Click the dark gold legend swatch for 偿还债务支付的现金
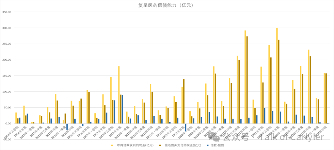Viewport: 334px width, 150px height. point(160,145)
